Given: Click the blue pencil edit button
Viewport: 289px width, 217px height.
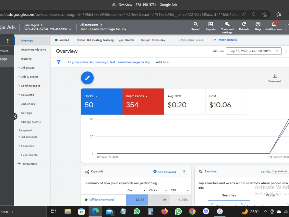Looking at the screenshot, I should pos(87,78).
